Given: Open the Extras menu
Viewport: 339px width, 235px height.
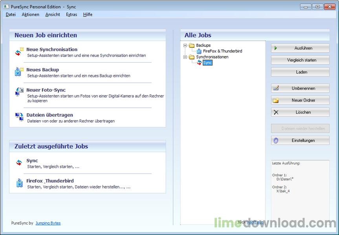Looking at the screenshot, I should point(71,14).
